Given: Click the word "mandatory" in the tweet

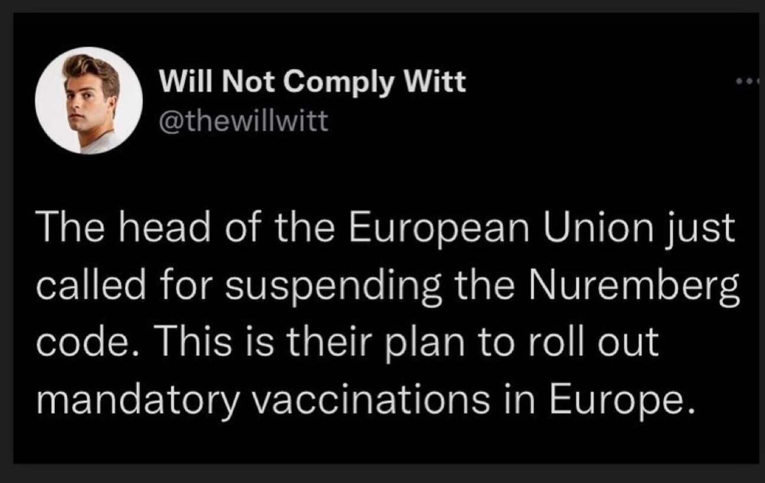Looking at the screenshot, I should coord(138,402).
